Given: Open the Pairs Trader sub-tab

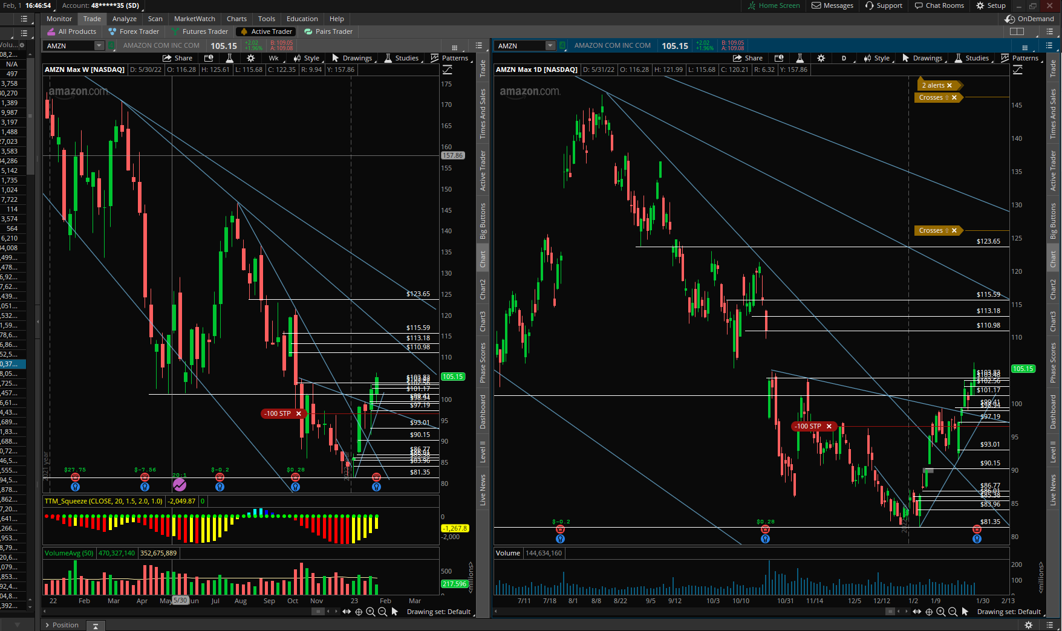Looking at the screenshot, I should [328, 31].
